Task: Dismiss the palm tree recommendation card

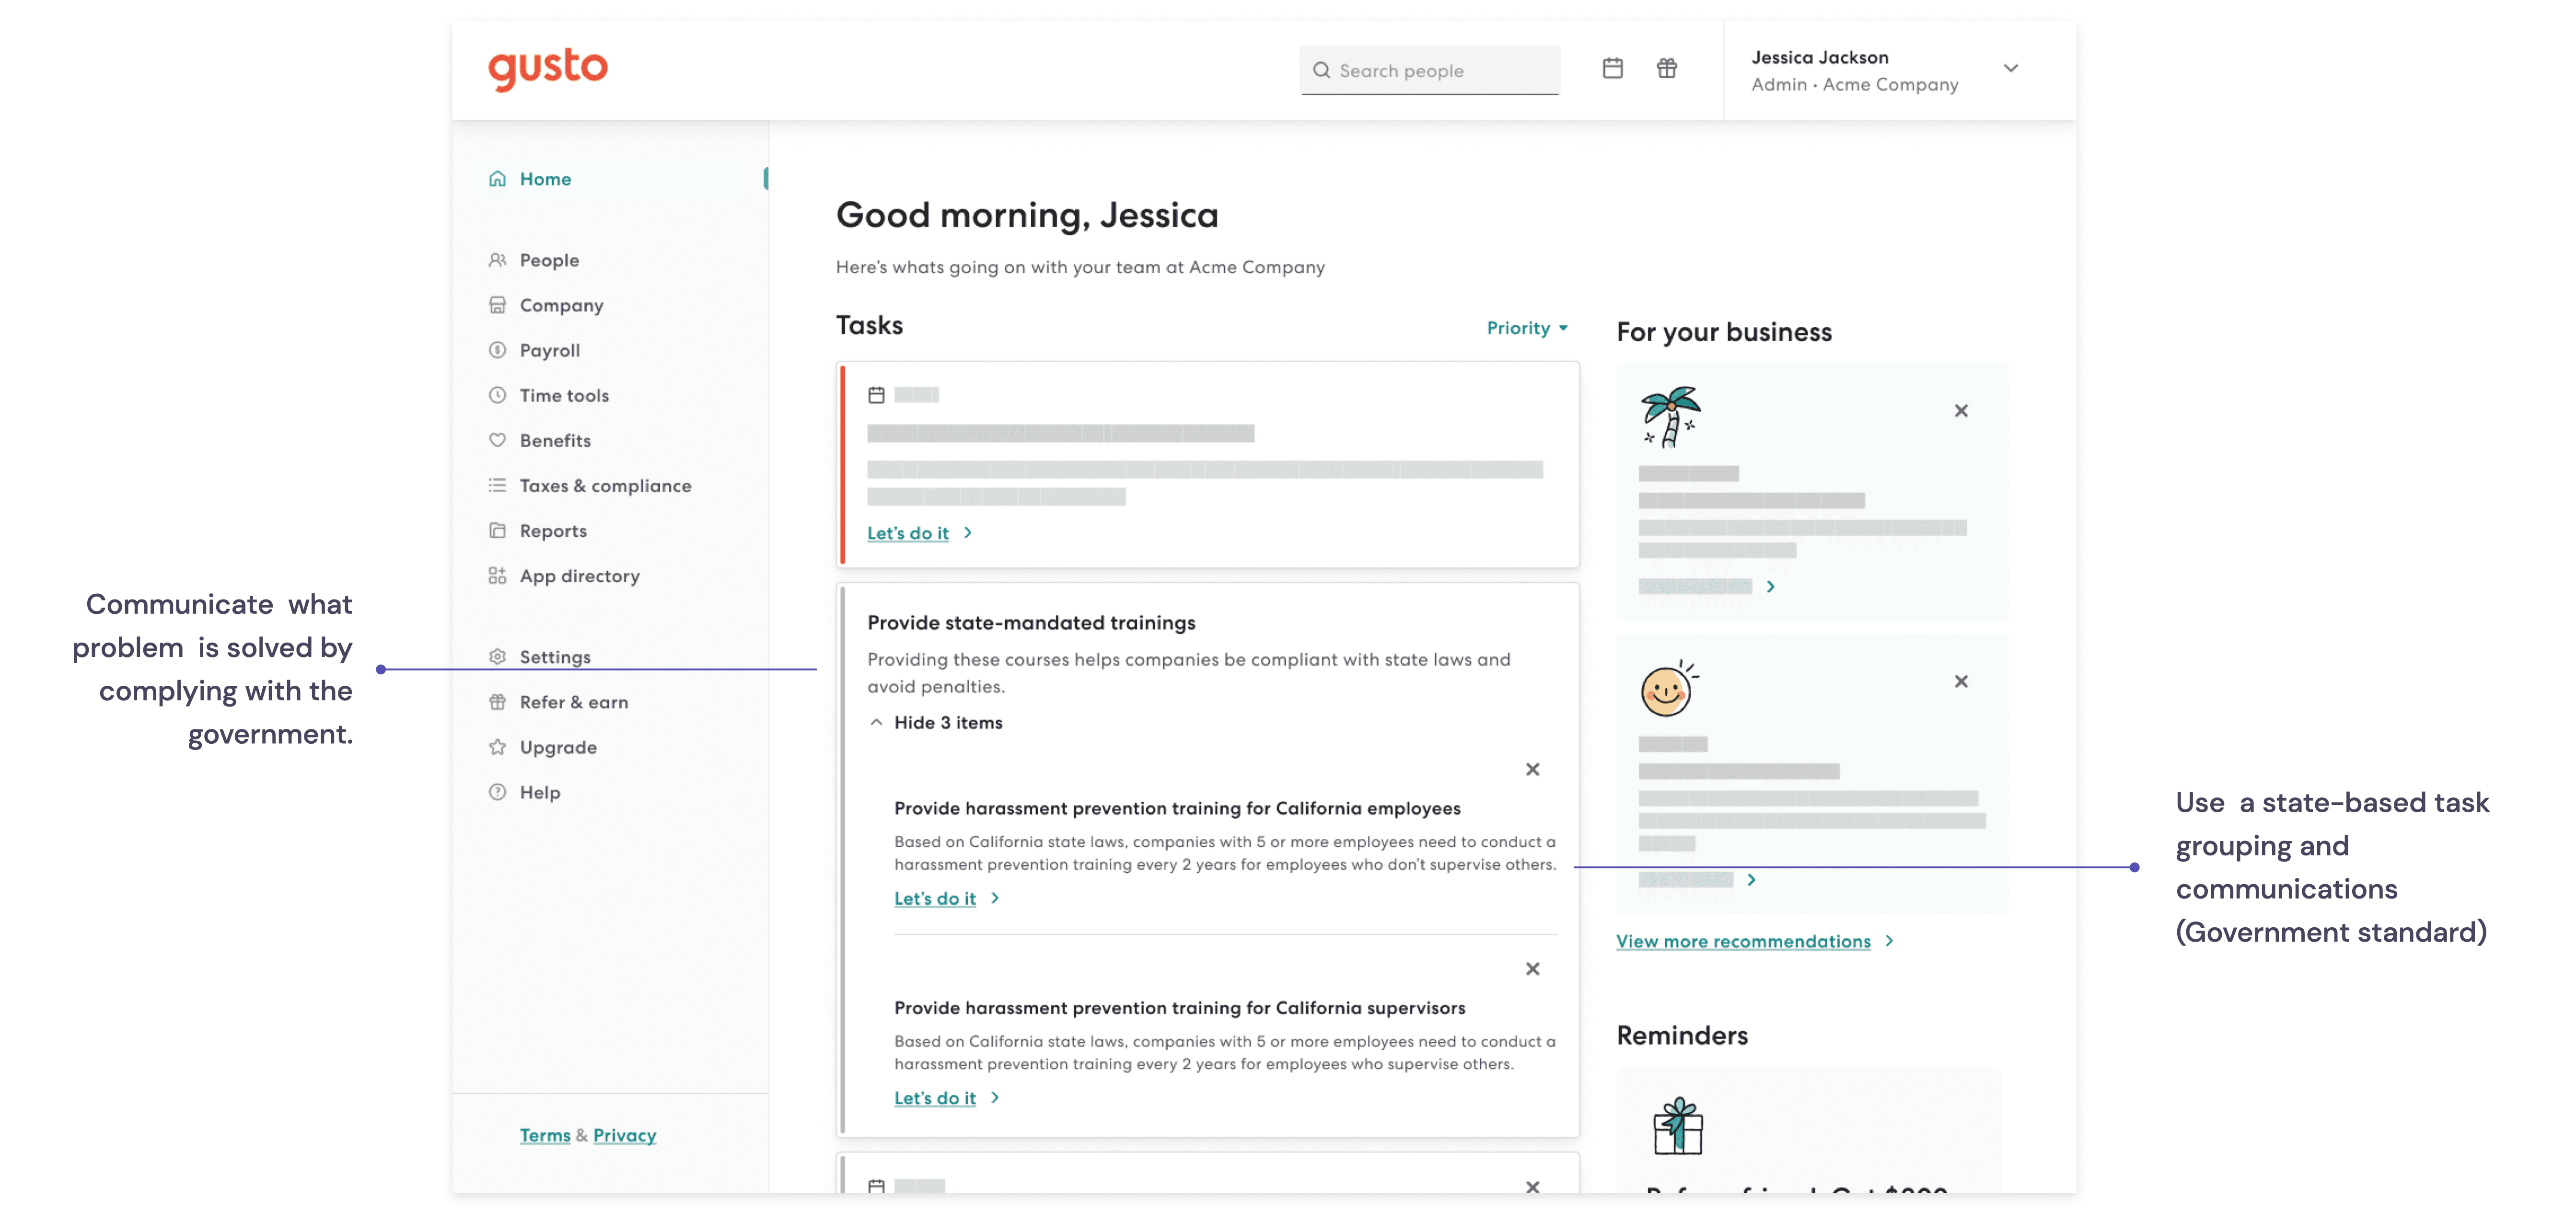Action: (x=1960, y=411)
